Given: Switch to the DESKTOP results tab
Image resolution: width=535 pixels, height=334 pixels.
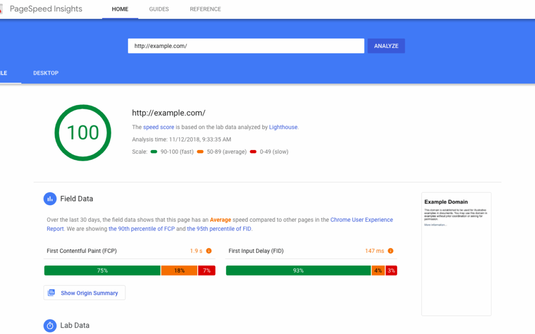Looking at the screenshot, I should tap(46, 73).
